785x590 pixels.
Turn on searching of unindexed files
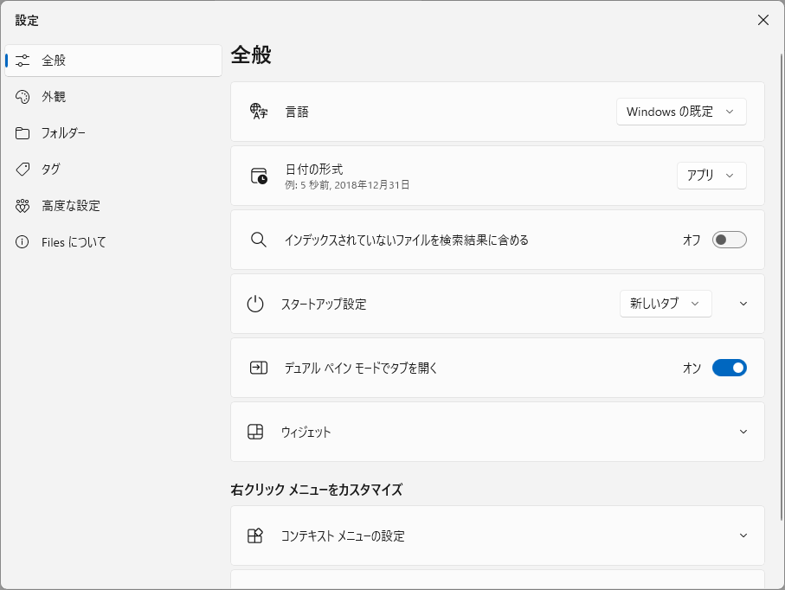pyautogui.click(x=730, y=240)
